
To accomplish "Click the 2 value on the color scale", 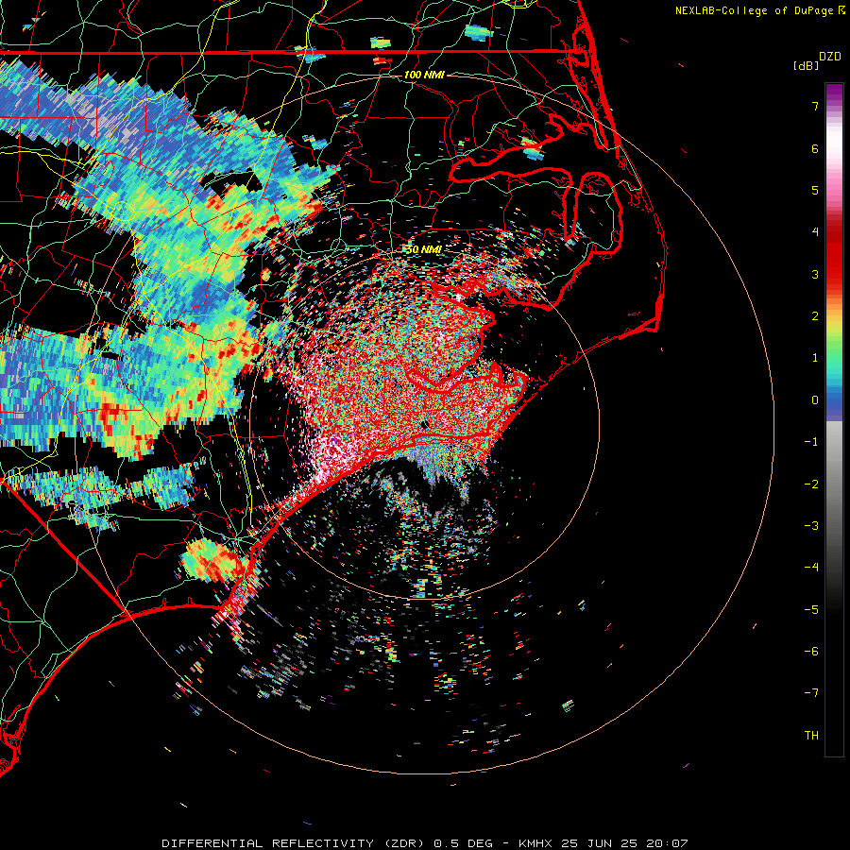I will (815, 316).
